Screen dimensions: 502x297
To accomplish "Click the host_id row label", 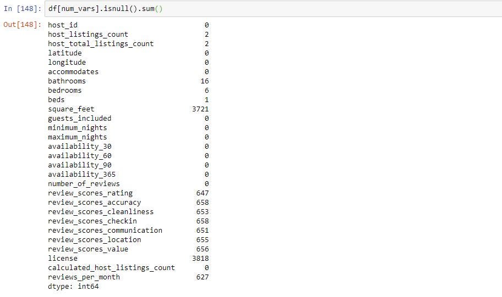I will (63, 25).
